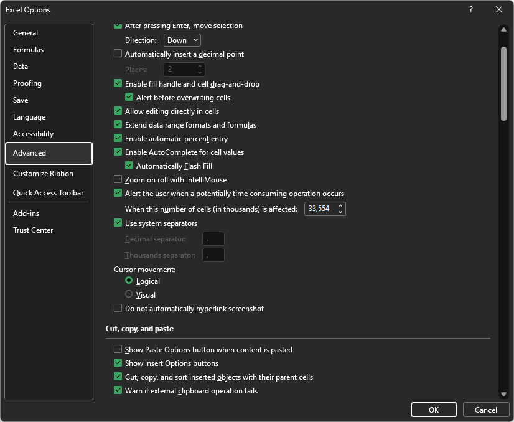Check Do not automatically hyperlink screenshot
514x422 pixels.
pyautogui.click(x=118, y=308)
